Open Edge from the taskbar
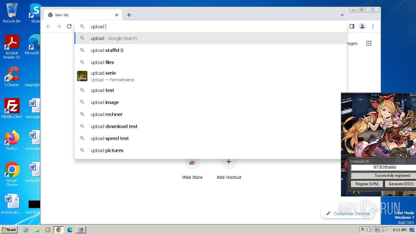This screenshot has height=234, width=416. coord(70,230)
